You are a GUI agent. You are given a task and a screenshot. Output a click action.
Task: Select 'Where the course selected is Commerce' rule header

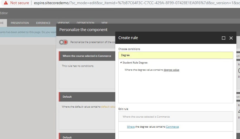pyautogui.click(x=87, y=56)
